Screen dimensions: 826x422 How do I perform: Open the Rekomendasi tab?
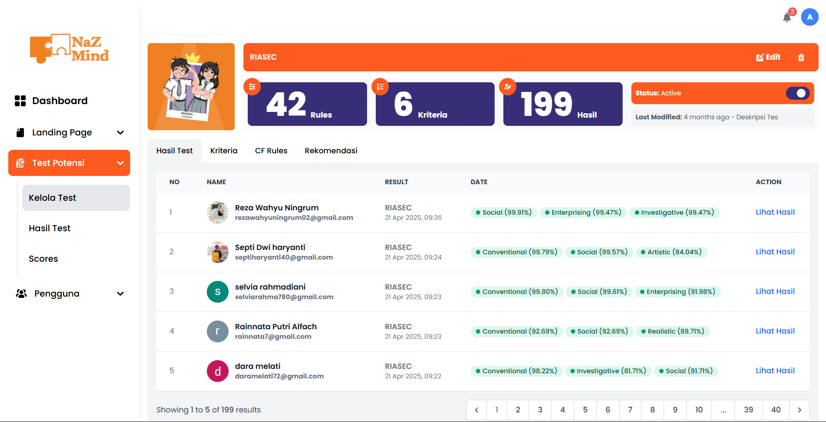331,151
